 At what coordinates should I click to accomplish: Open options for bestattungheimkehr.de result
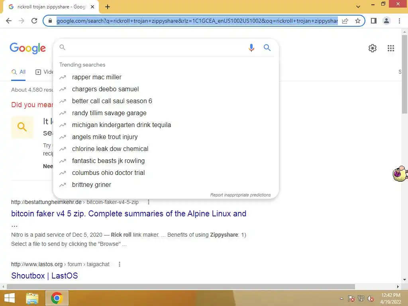(x=149, y=202)
